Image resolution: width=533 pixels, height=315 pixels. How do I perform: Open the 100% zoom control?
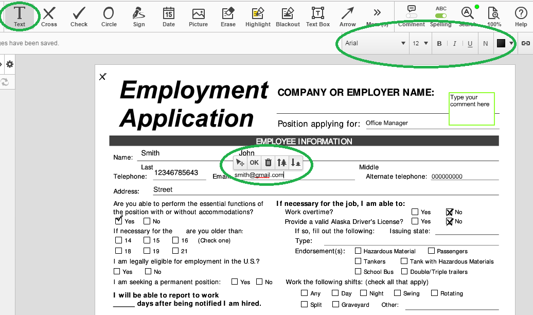(494, 16)
